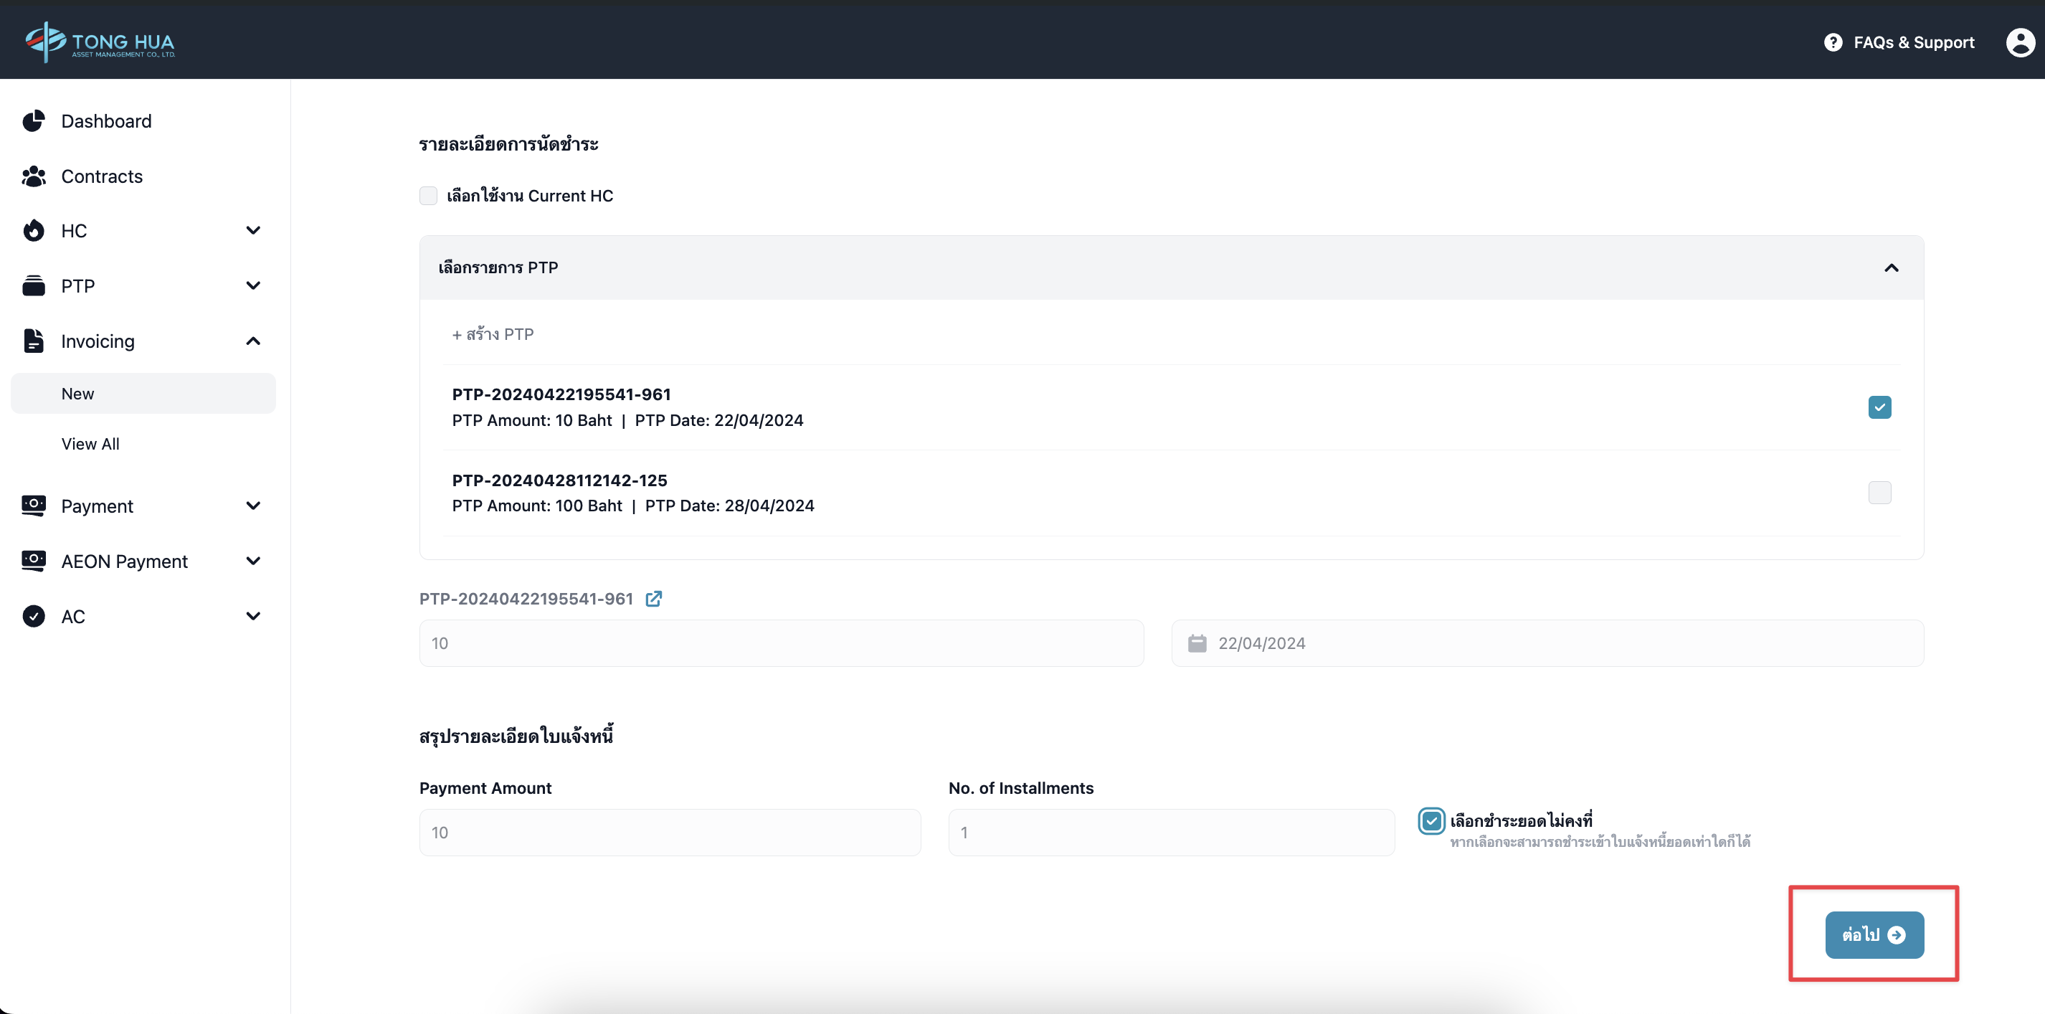
Task: Open PTP-20240422195541-961 external link icon
Action: click(x=653, y=599)
